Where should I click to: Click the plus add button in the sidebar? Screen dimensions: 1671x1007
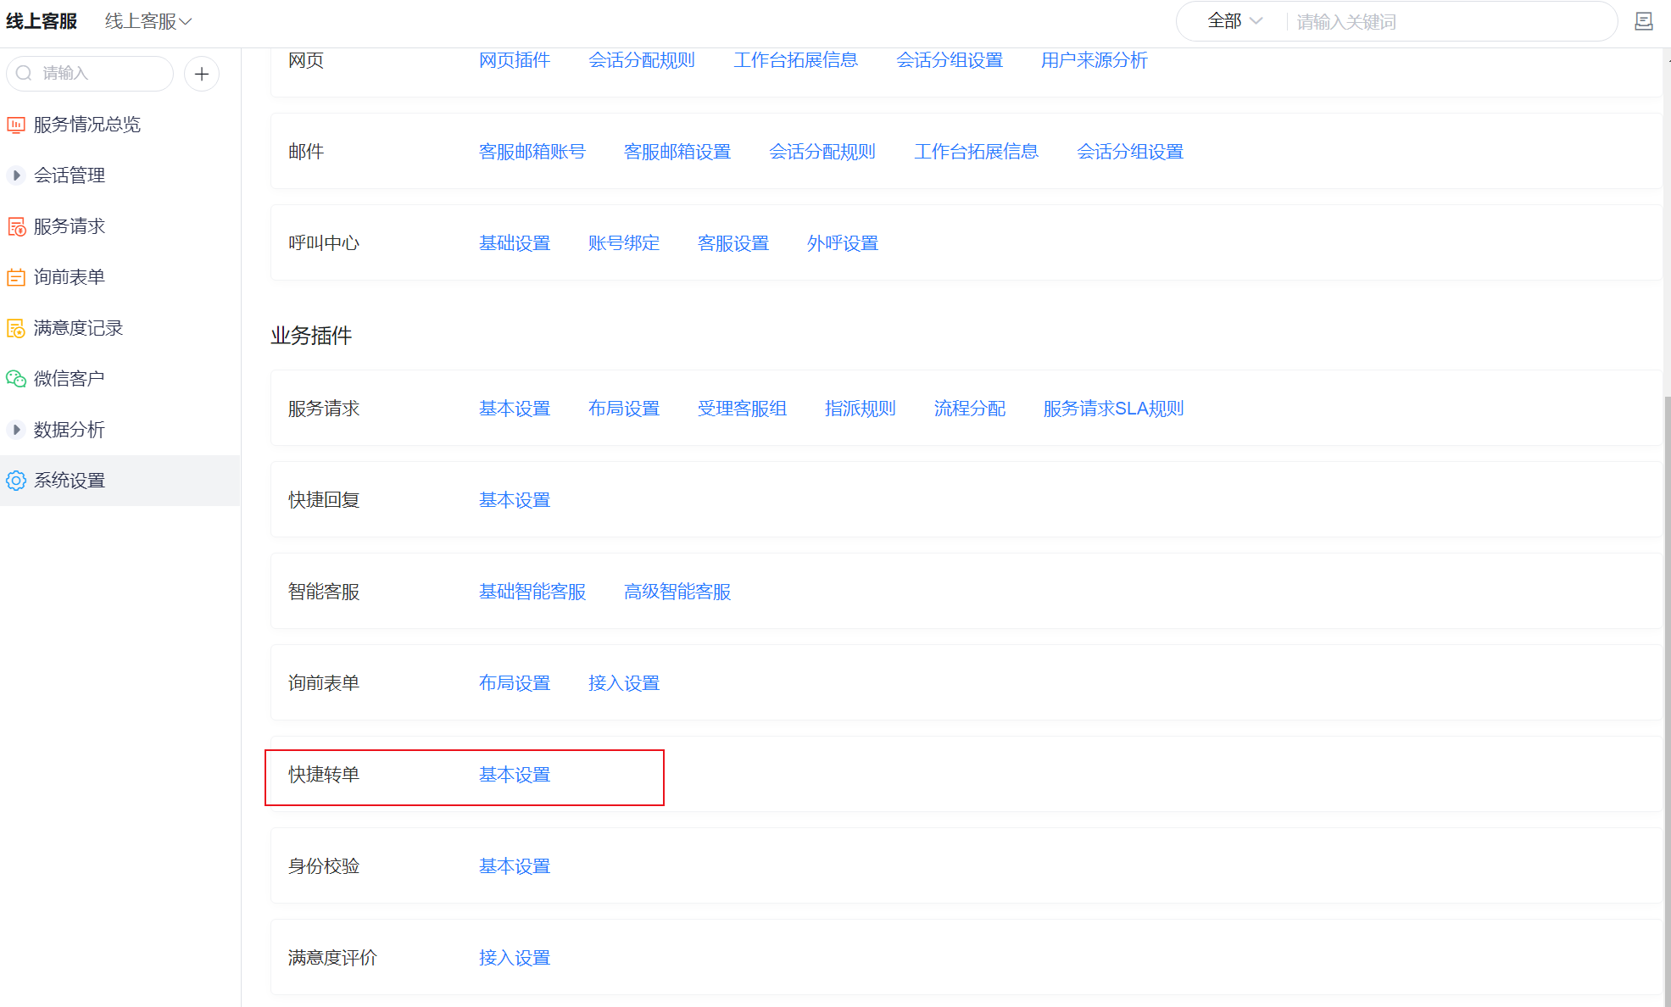[202, 74]
